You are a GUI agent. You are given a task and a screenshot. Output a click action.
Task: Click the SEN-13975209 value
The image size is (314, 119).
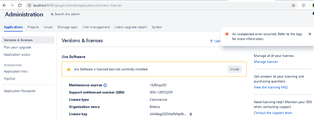(161, 92)
